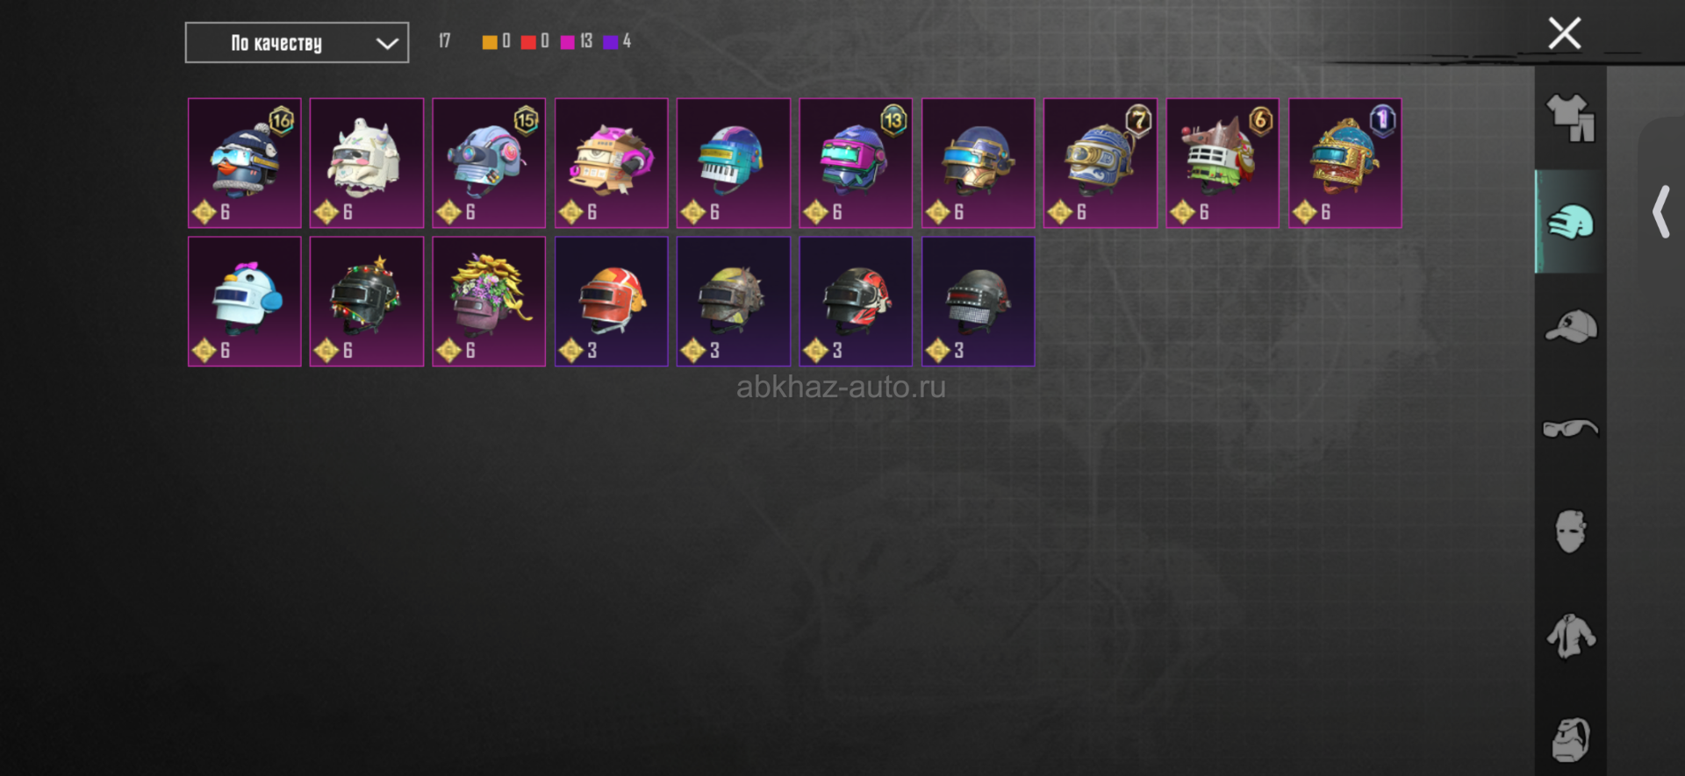The image size is (1685, 776).
Task: Open the sunglasses category icon
Action: (x=1571, y=428)
